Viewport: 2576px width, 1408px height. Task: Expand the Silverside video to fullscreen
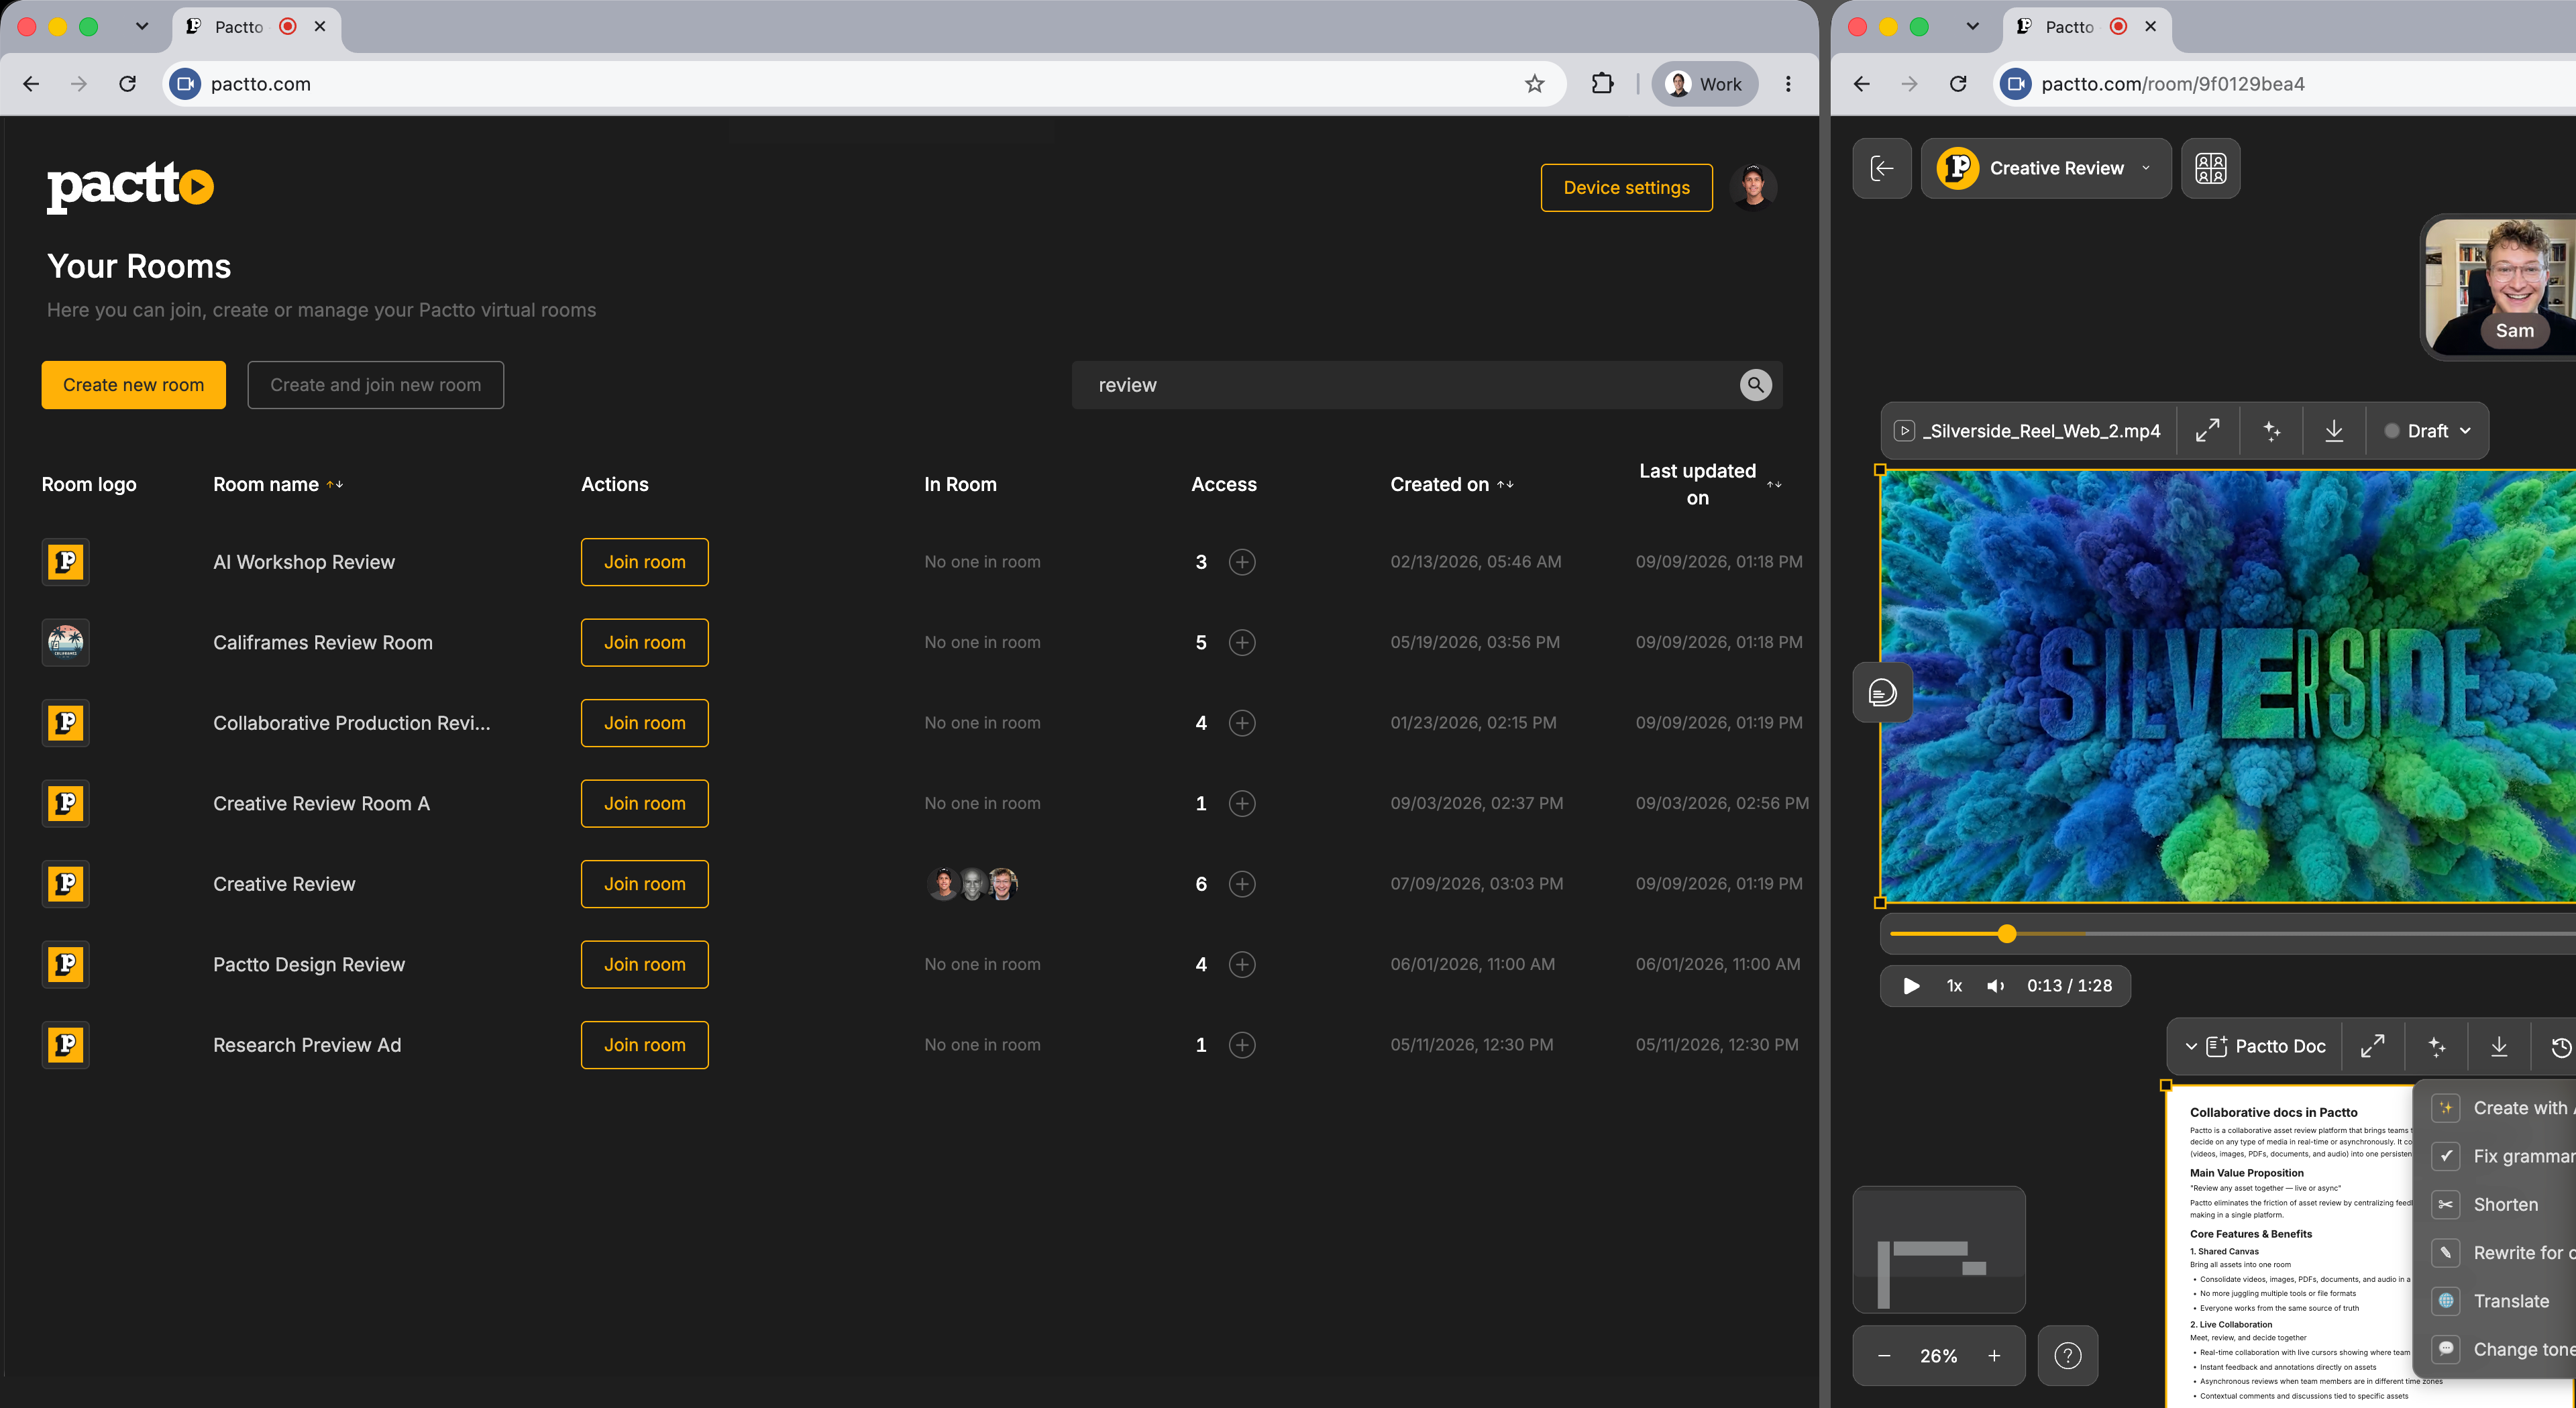click(2208, 431)
